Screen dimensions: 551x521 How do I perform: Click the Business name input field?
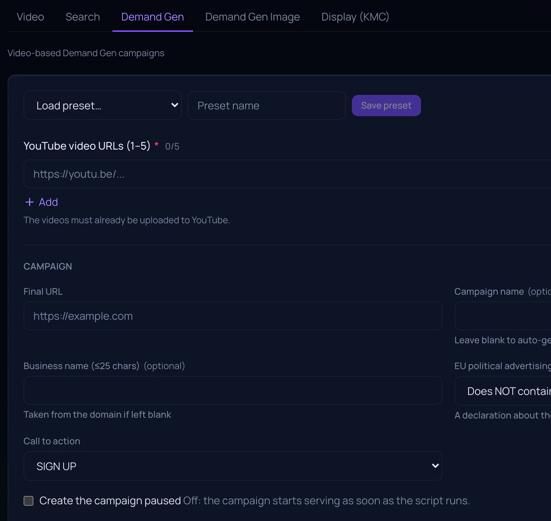(x=233, y=390)
